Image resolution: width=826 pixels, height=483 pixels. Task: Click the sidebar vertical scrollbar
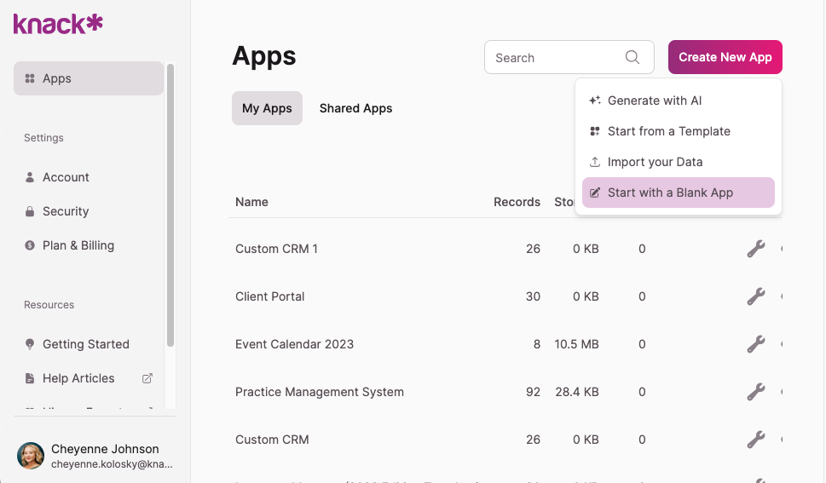pos(170,204)
